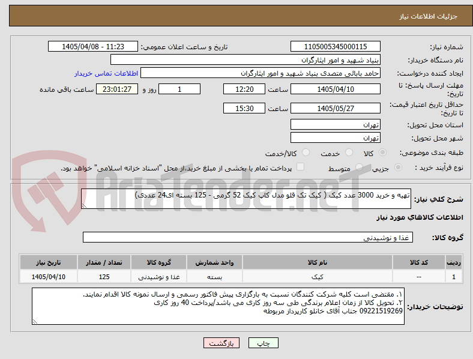Click the نوع فرآیند خرید label
The height and width of the screenshot is (359, 473).
click(x=439, y=167)
